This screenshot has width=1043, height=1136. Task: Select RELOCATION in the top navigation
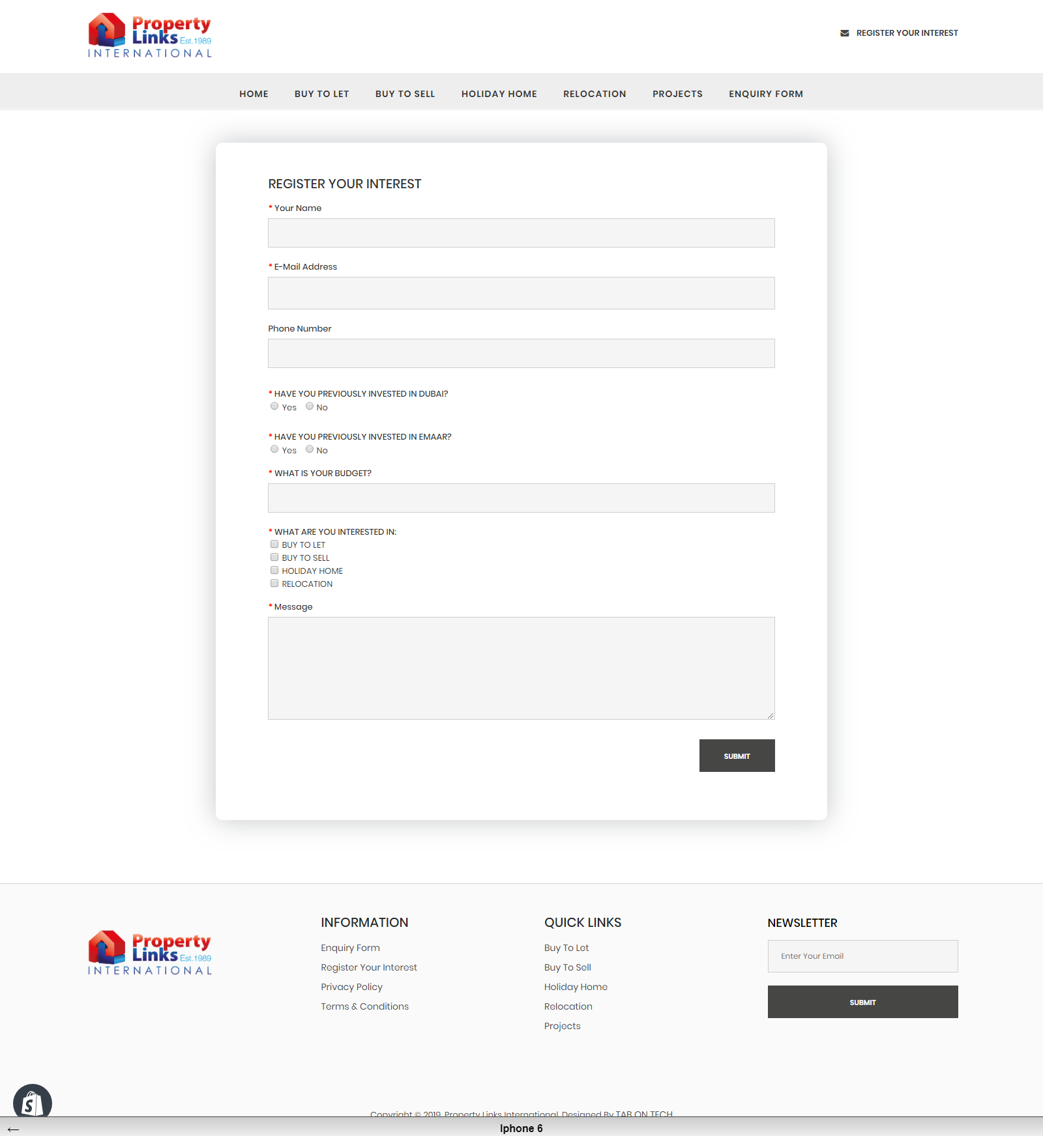pyautogui.click(x=594, y=94)
